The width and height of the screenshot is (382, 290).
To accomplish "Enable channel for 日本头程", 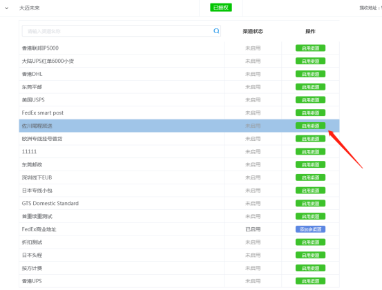I will (x=310, y=255).
